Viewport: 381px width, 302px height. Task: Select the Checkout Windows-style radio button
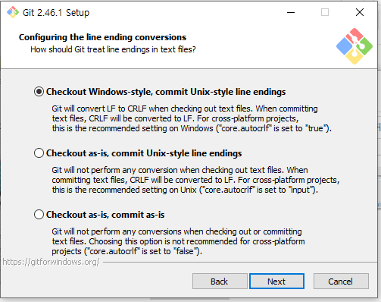(x=39, y=92)
